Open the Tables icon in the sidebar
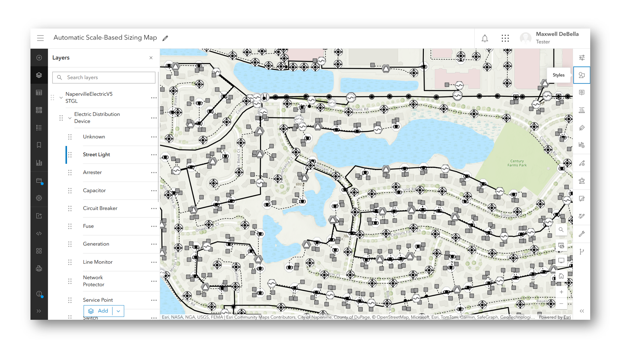 [39, 93]
